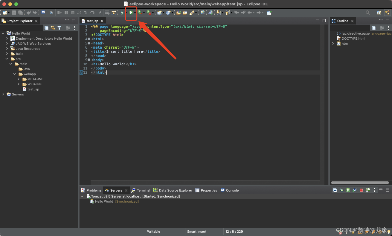392x236 pixels.
Task: Click Collapse All icon in Outline view
Action: pyautogui.click(x=373, y=28)
